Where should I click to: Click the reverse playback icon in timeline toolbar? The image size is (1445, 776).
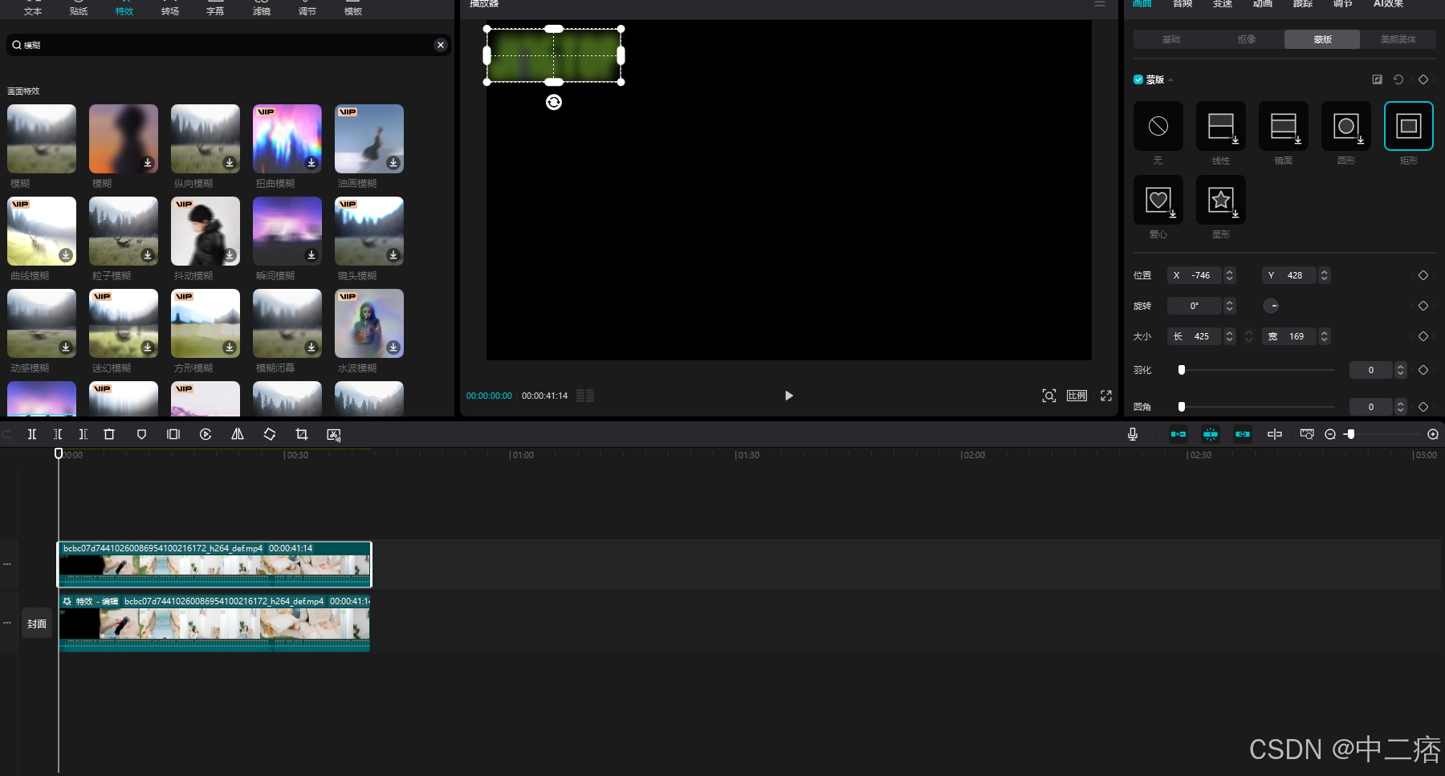click(x=206, y=434)
